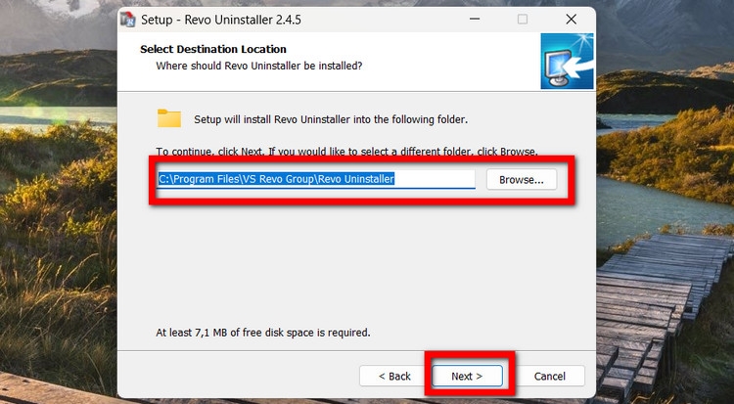The width and height of the screenshot is (734, 404).
Task: Click 'Setup will install Revo Uninstaller' message
Action: coord(331,119)
